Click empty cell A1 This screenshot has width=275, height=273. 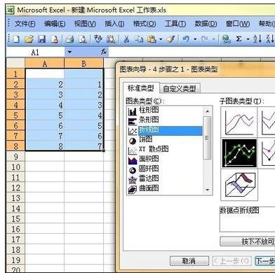click(x=45, y=74)
